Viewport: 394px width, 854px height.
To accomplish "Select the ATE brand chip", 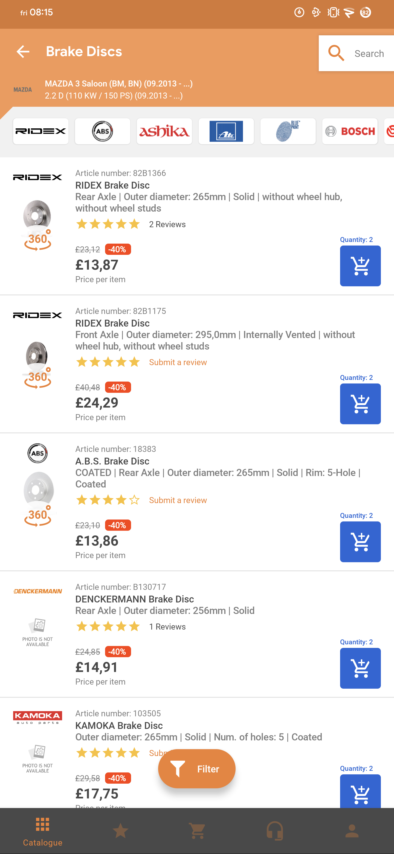I will coord(226,131).
